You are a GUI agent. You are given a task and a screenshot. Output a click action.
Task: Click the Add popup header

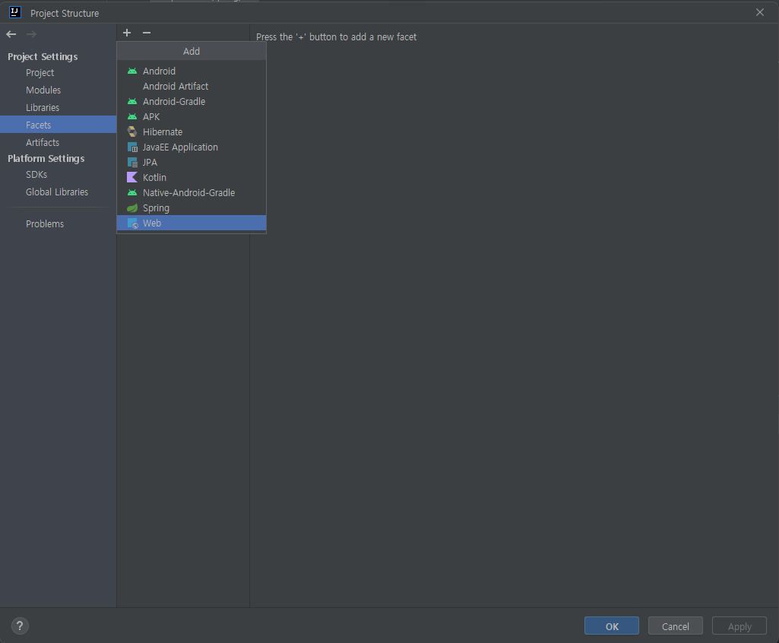tap(192, 51)
